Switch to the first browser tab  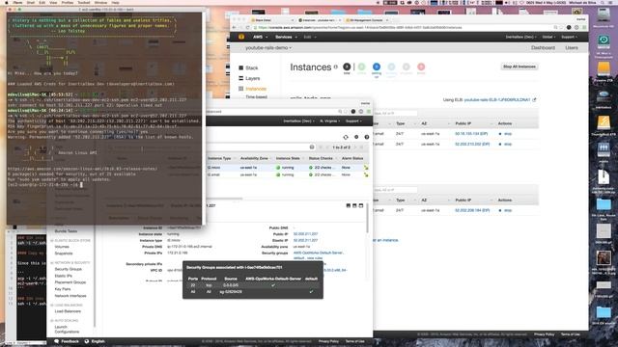[x=272, y=20]
